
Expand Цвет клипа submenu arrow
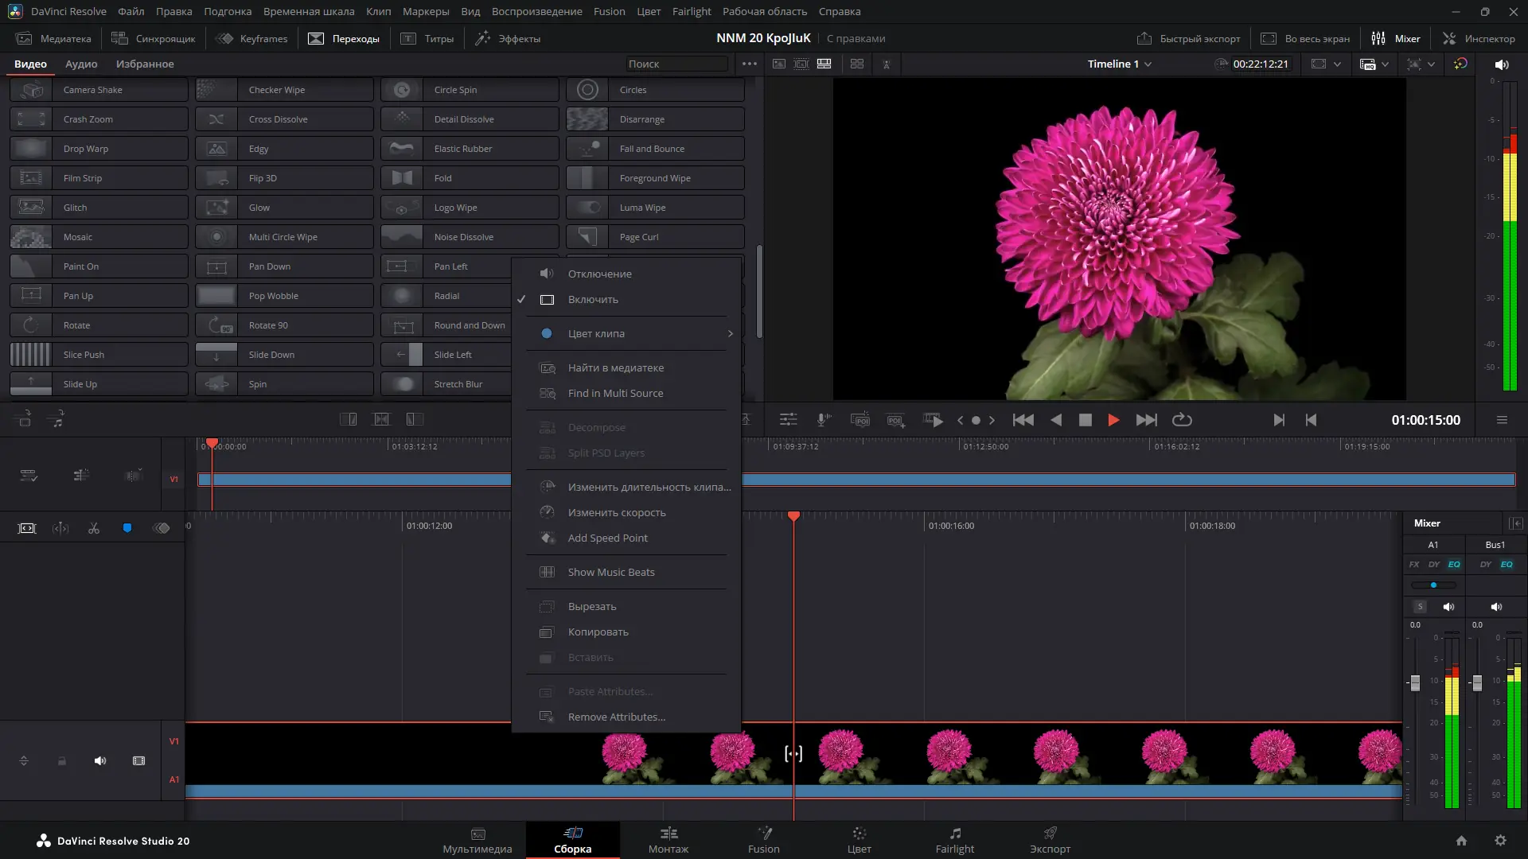(730, 333)
